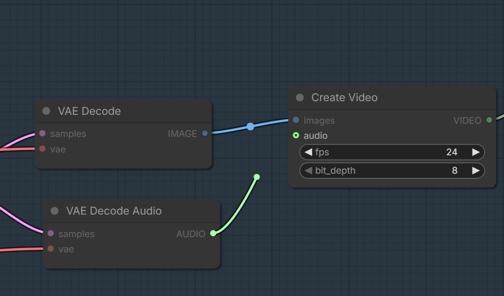504x296 pixels.
Task: Click the vae input slot on VAE Decode Audio
Action: click(x=51, y=248)
